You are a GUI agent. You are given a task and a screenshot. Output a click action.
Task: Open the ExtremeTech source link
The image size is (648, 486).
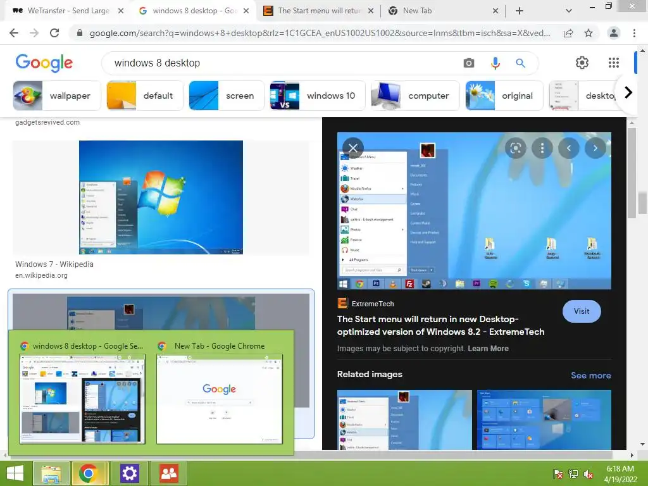(x=366, y=304)
